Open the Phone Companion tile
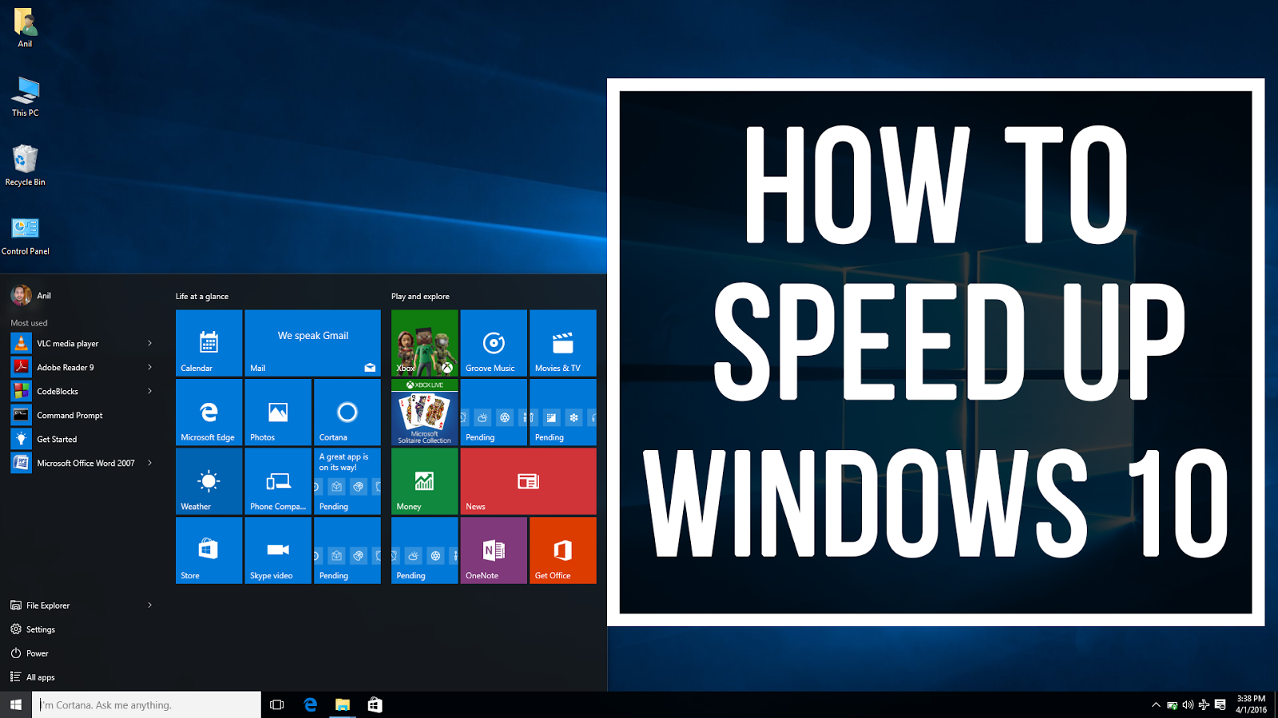Screen dimensions: 1278x718 (278, 481)
